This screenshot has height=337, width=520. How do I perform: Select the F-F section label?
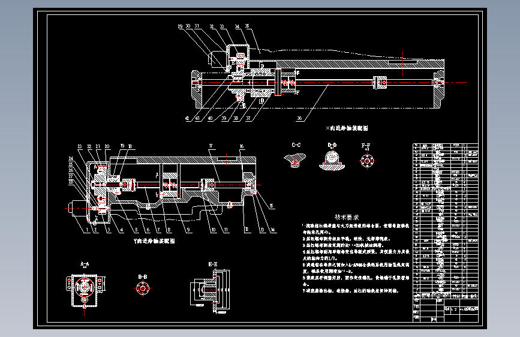366,145
